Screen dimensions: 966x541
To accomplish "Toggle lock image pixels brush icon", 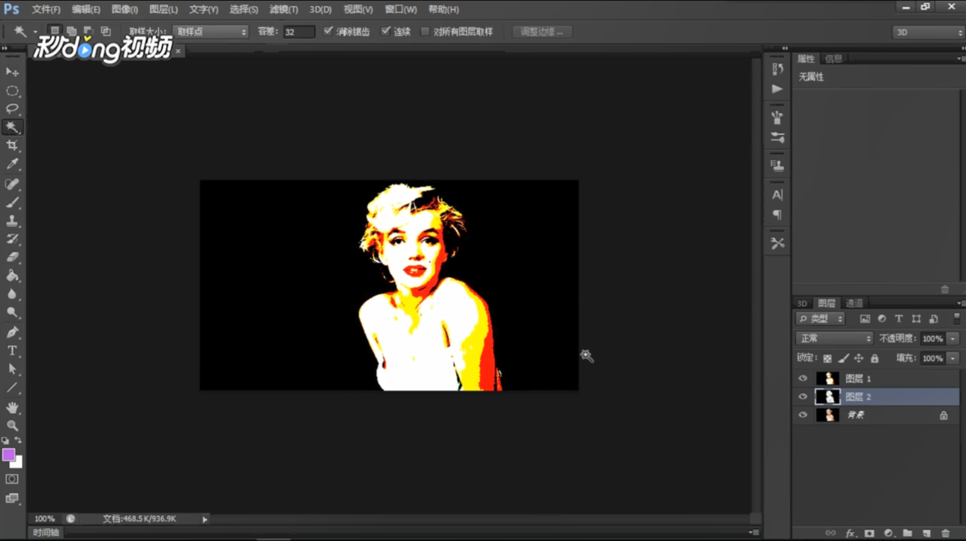I will pyautogui.click(x=843, y=358).
